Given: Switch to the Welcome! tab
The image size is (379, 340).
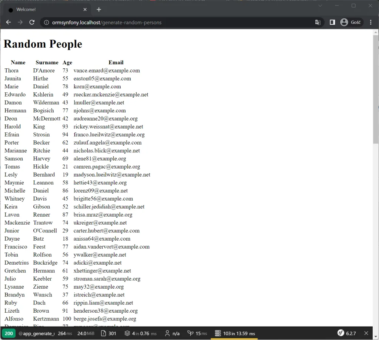Looking at the screenshot, I should pyautogui.click(x=47, y=9).
